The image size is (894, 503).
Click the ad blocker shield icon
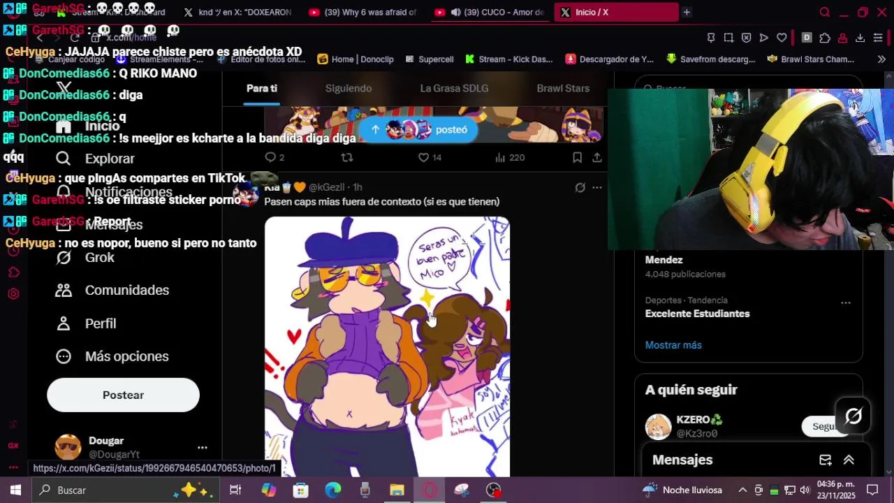746,38
